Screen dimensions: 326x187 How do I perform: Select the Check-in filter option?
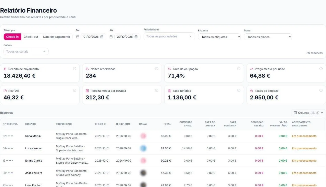(12, 37)
